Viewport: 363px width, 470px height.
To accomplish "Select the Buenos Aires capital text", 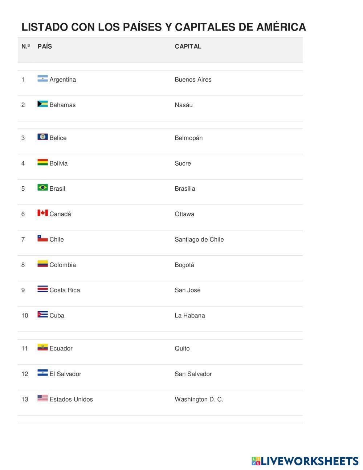I will [x=193, y=80].
